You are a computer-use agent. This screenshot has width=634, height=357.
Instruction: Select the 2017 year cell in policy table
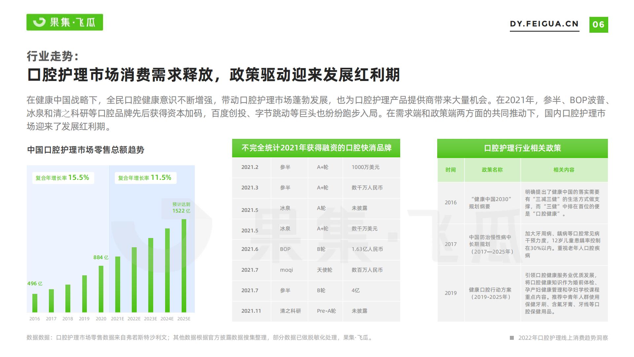click(451, 244)
